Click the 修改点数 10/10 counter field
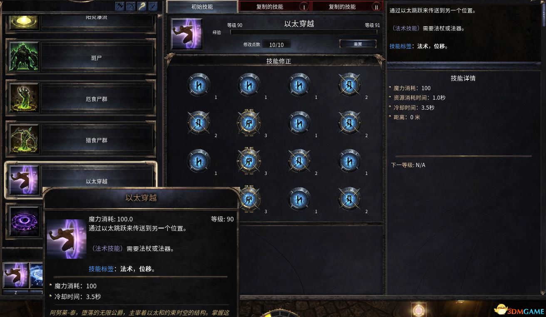Image resolution: width=546 pixels, height=317 pixels. (276, 44)
